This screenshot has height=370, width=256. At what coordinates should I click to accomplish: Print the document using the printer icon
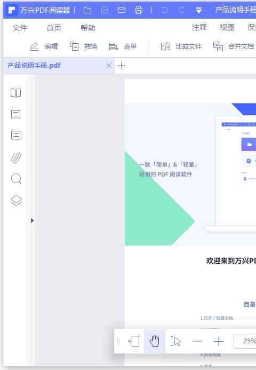139,10
